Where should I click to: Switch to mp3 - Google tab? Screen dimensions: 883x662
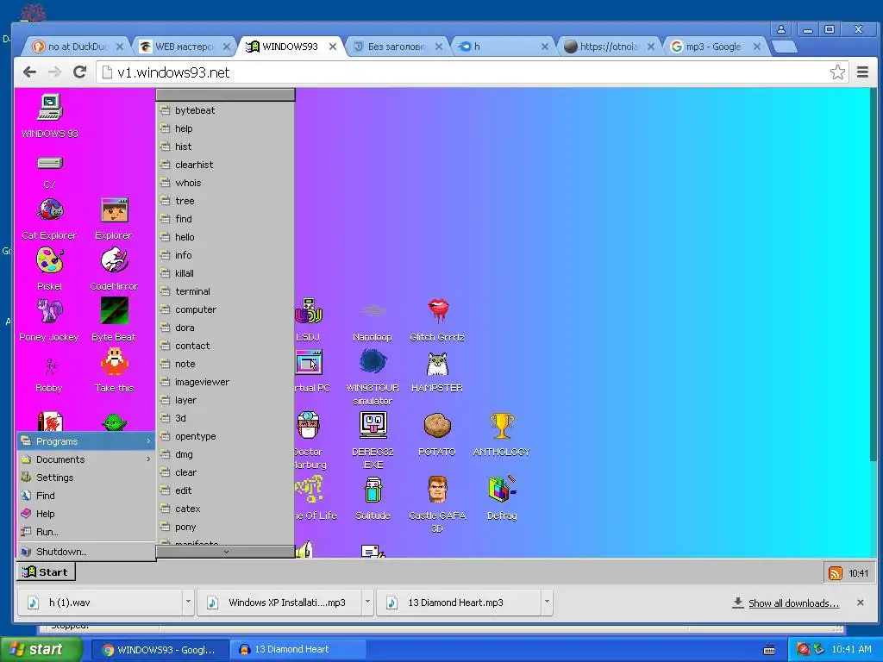click(715, 47)
